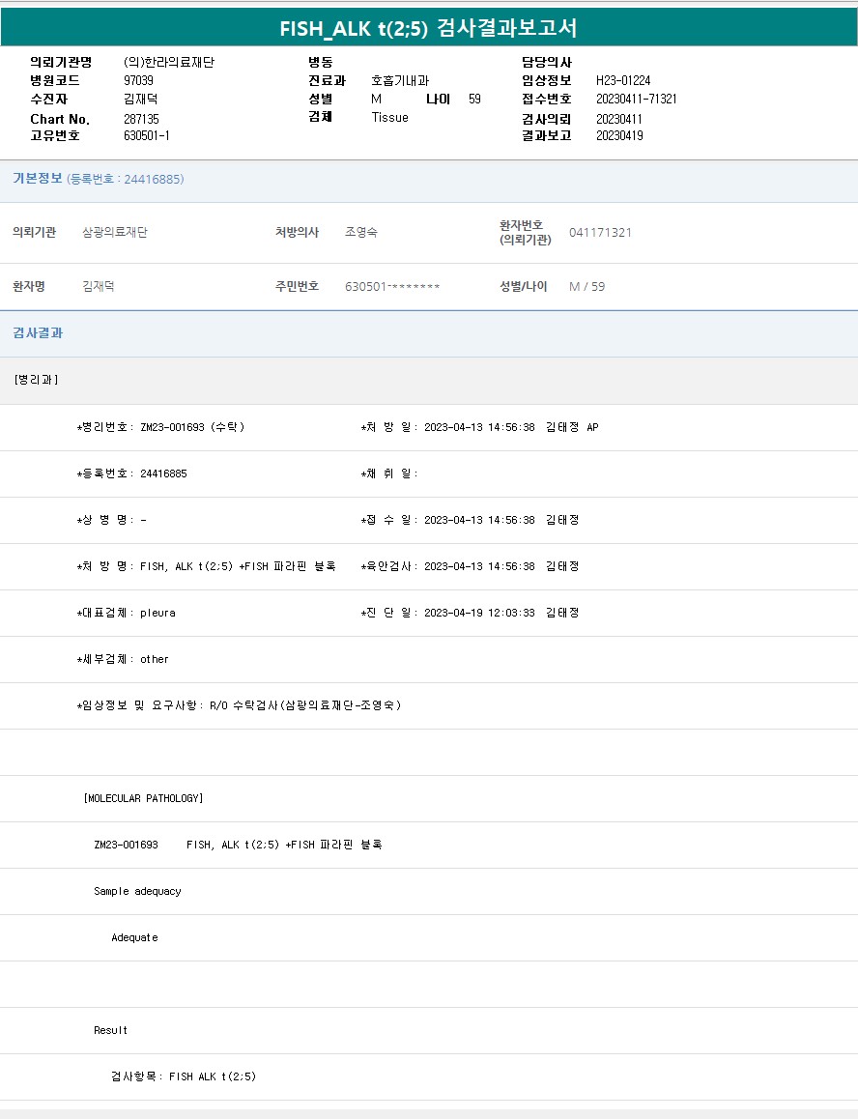Click the 결과보고 date 20230419

[619, 136]
